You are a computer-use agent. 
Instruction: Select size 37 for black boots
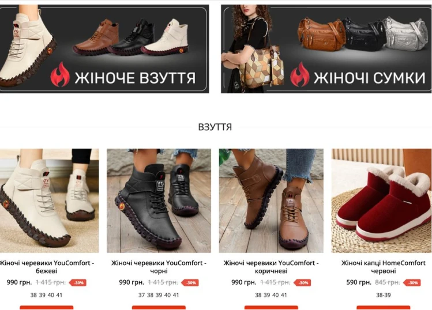pos(141,295)
